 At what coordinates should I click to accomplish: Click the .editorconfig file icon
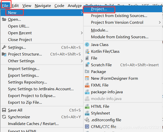click(x=87, y=120)
